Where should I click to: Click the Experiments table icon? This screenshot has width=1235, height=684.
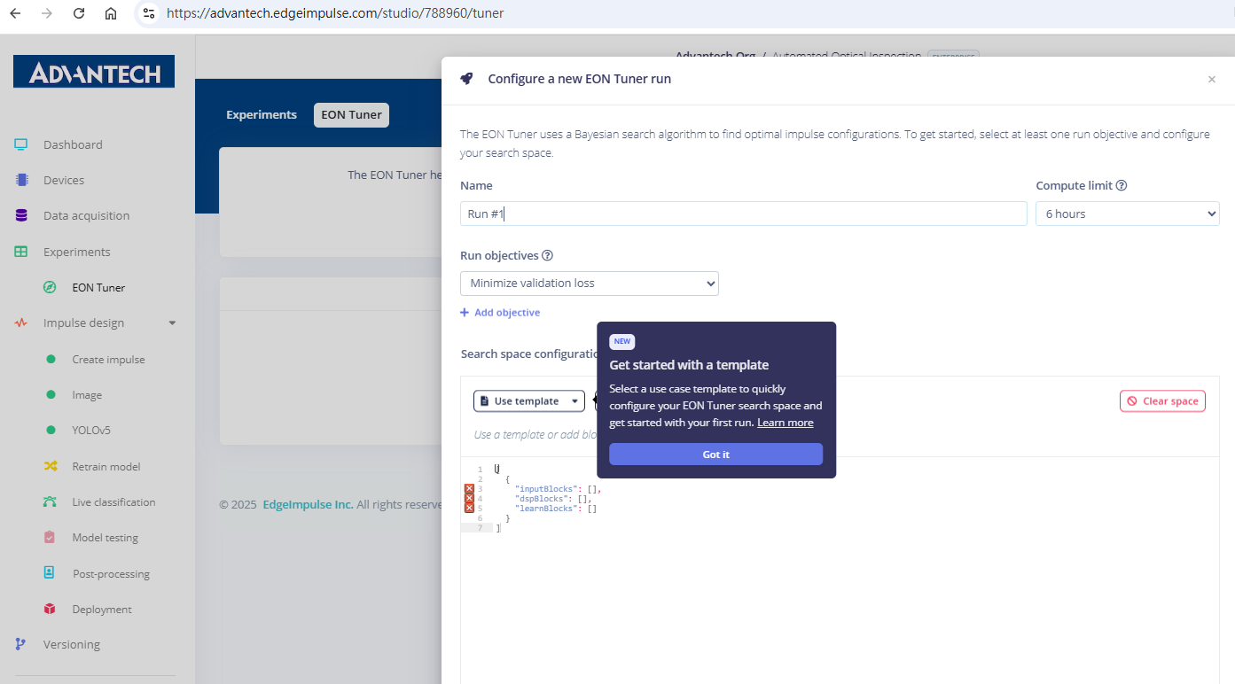21,252
